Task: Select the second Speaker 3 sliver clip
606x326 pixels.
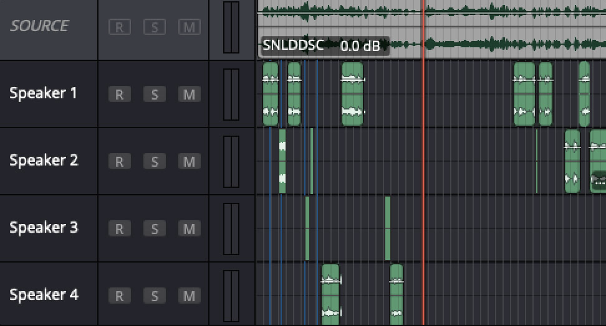Action: click(x=388, y=228)
